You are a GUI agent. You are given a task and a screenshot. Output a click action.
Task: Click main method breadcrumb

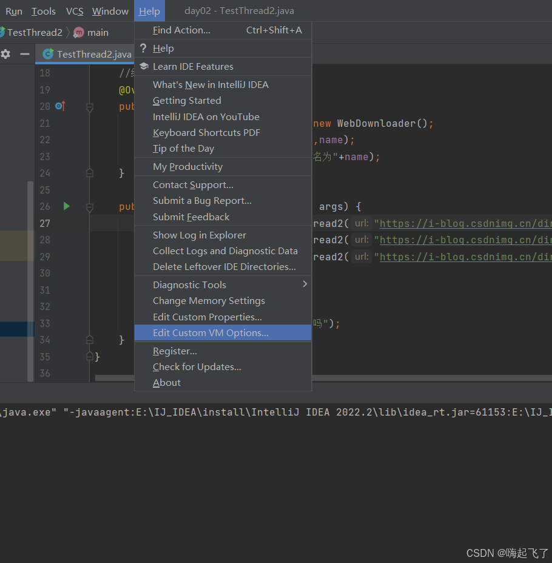98,32
